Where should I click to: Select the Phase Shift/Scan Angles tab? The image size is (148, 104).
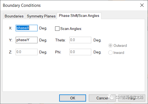79,16
